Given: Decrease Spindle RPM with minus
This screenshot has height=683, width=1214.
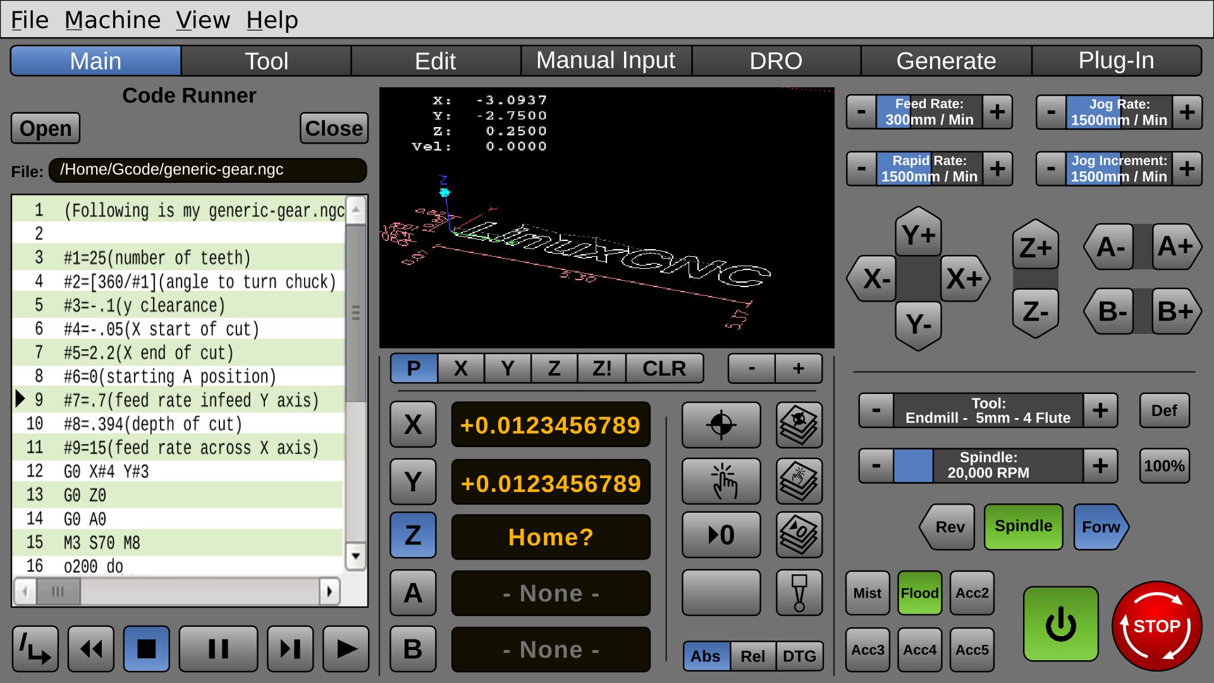Looking at the screenshot, I should 876,466.
